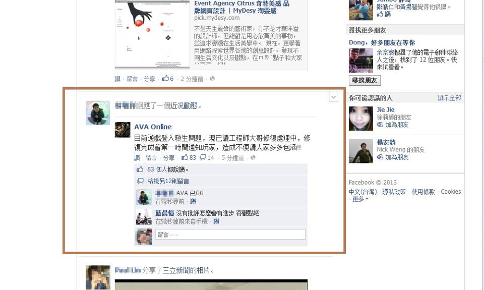Click the 隱私政策 footer link
The width and height of the screenshot is (484, 290).
(394, 192)
